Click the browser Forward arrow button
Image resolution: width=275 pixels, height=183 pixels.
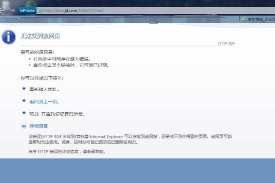[x=12, y=11]
